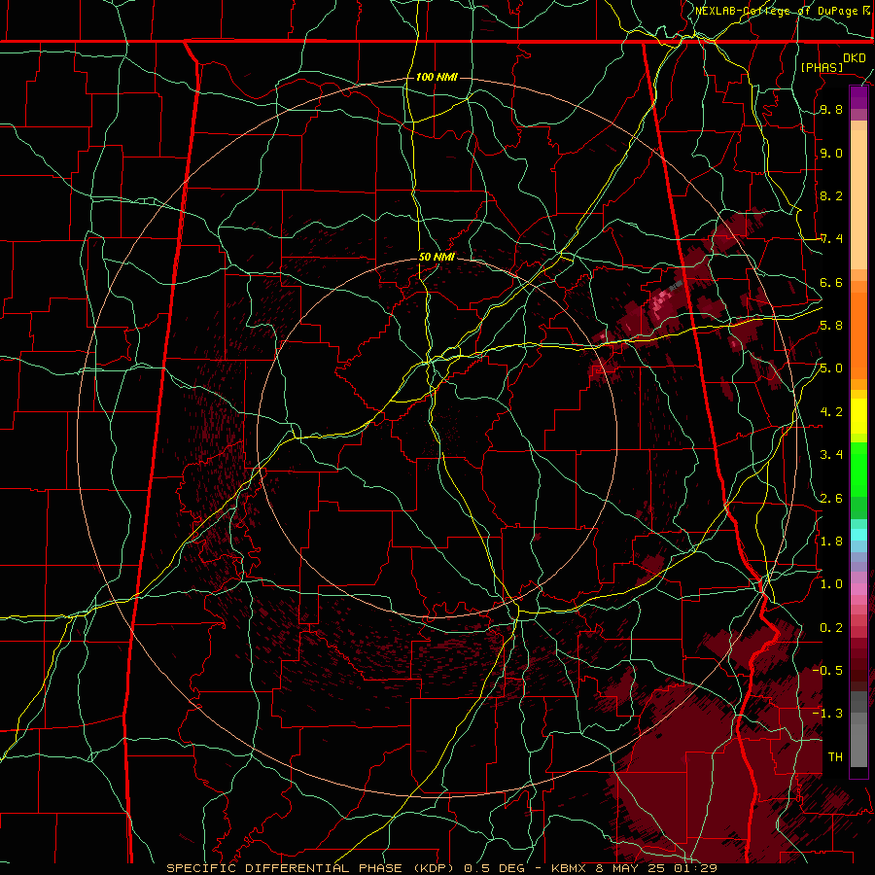The width and height of the screenshot is (875, 875).
Task: Click the "TH" threshold label on the legend
Action: pos(835,756)
